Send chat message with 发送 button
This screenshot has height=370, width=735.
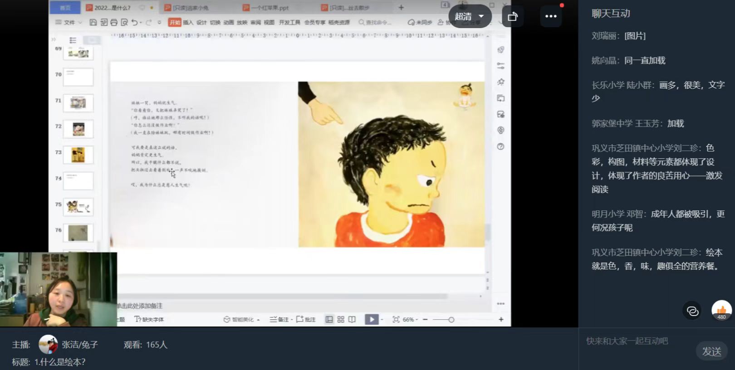711,351
